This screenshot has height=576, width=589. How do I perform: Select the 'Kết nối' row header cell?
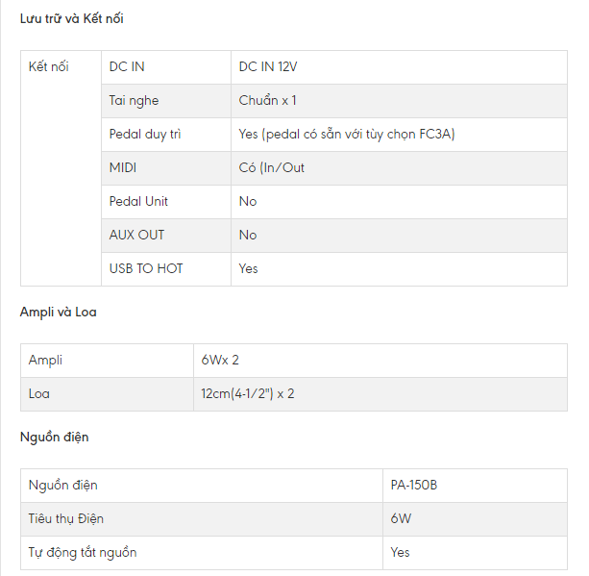click(x=48, y=67)
